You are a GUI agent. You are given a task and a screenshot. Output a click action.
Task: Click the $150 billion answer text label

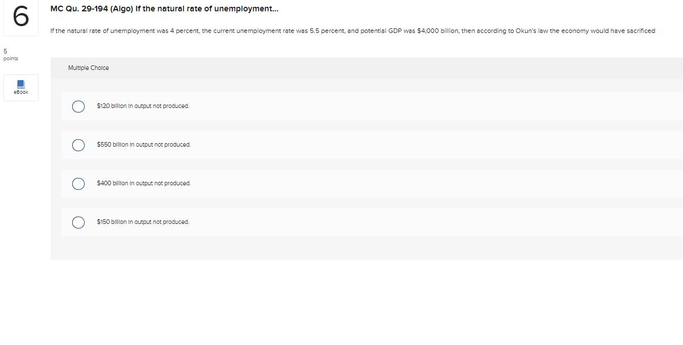pyautogui.click(x=143, y=222)
